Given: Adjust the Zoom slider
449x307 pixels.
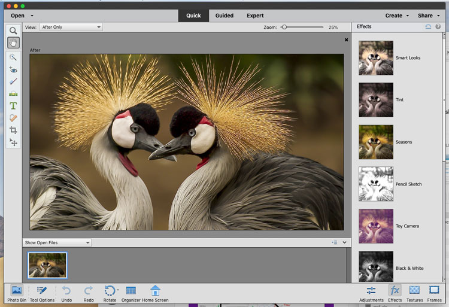Looking at the screenshot, I should 284,27.
